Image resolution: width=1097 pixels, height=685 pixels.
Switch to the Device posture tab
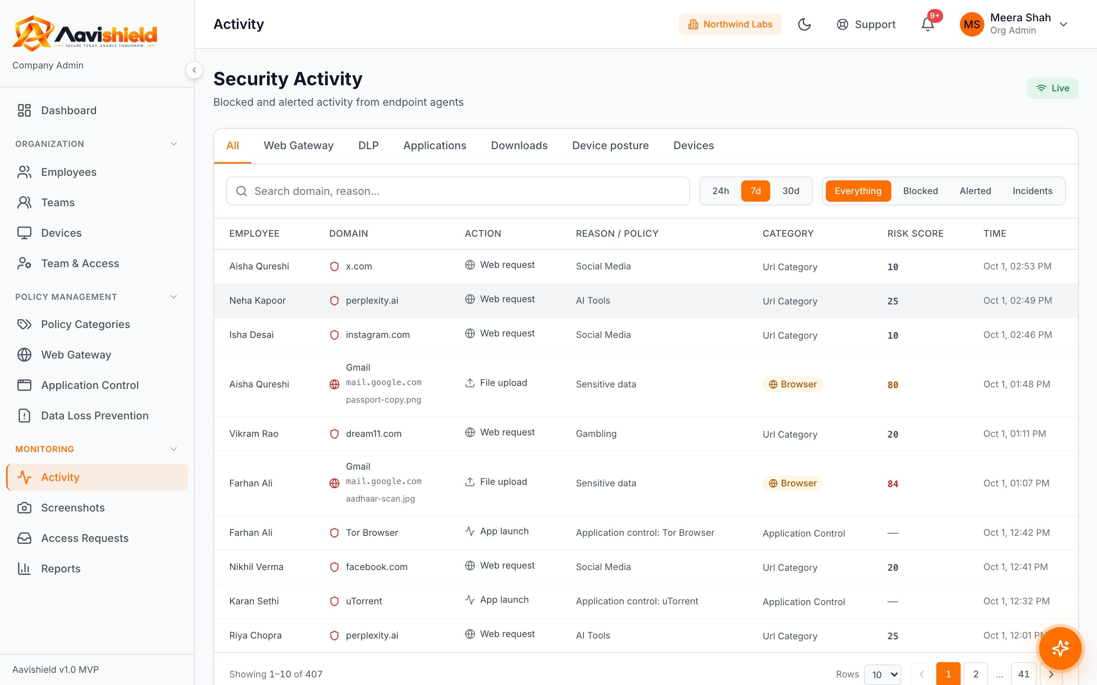click(610, 146)
